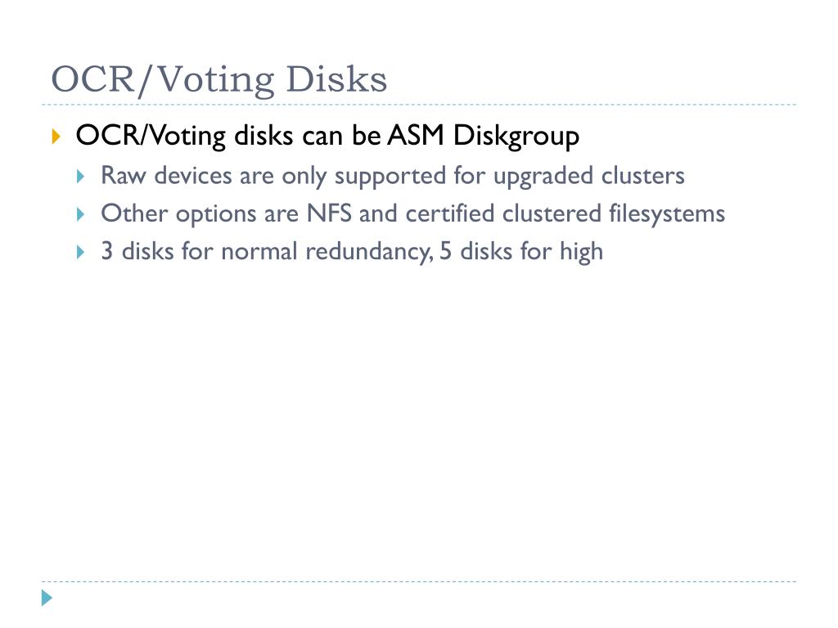Select the Raw devices bullet text line
Screen dimensions: 838x628
(x=393, y=176)
